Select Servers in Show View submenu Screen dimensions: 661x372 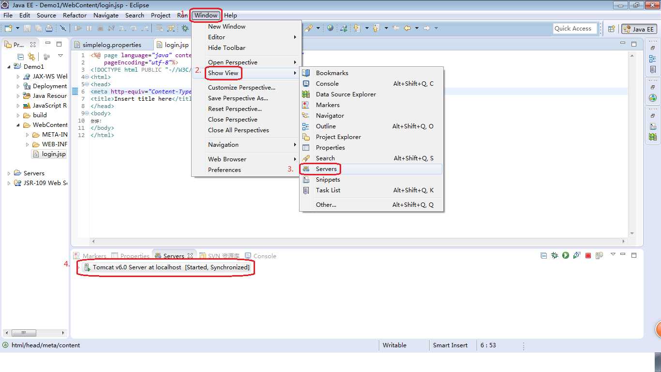(x=371, y=169)
